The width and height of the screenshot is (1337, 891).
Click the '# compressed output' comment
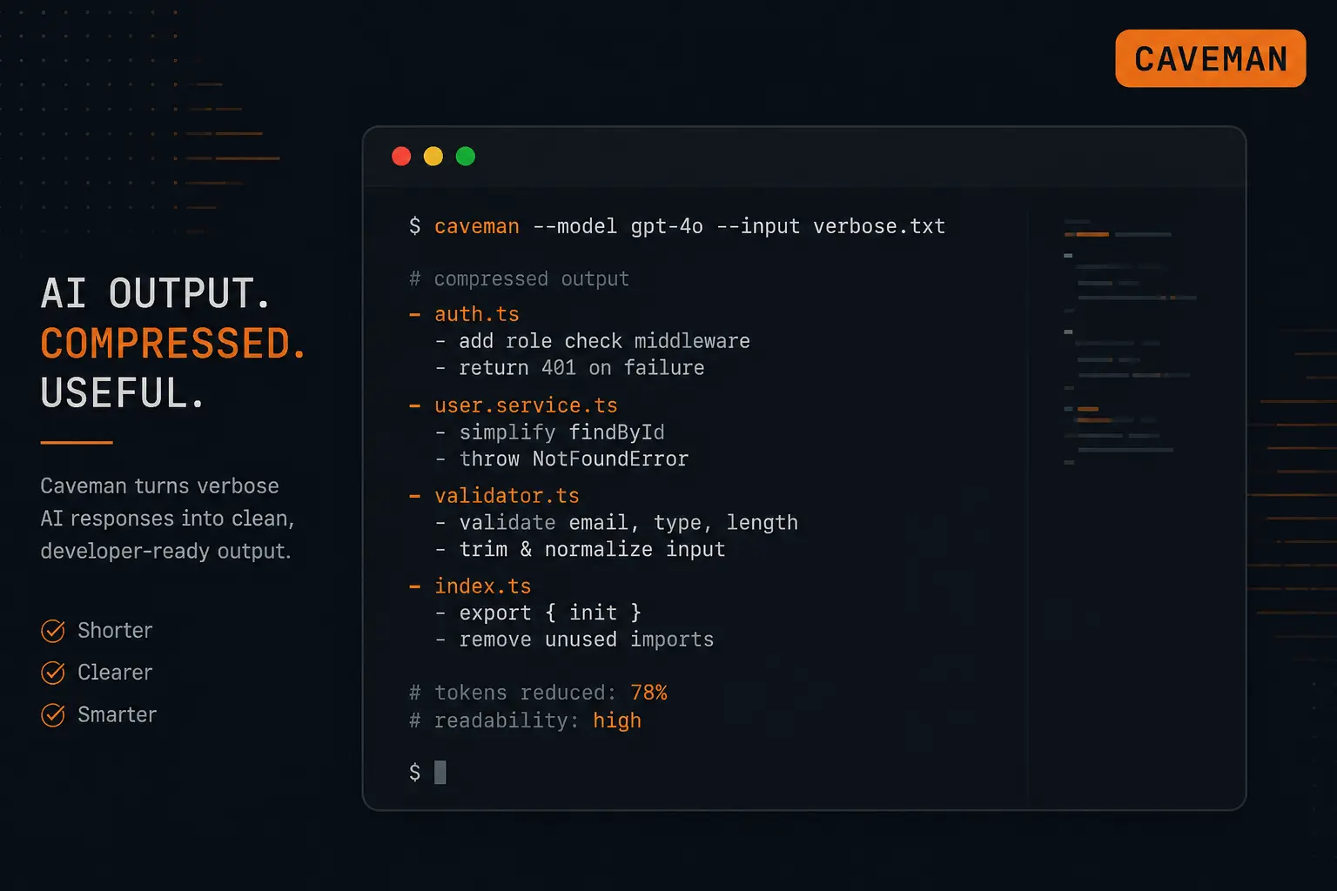click(520, 278)
